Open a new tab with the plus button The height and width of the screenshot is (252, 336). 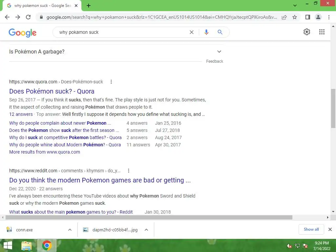tap(89, 6)
